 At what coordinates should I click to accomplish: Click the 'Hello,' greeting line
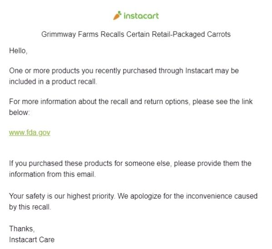coord(18,51)
